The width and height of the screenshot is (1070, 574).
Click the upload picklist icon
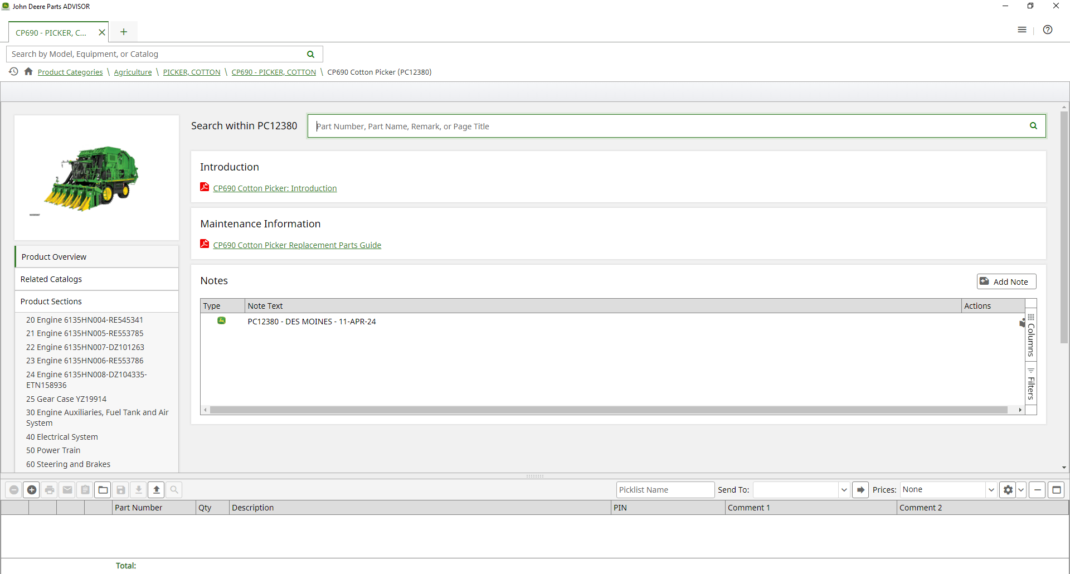tap(157, 490)
